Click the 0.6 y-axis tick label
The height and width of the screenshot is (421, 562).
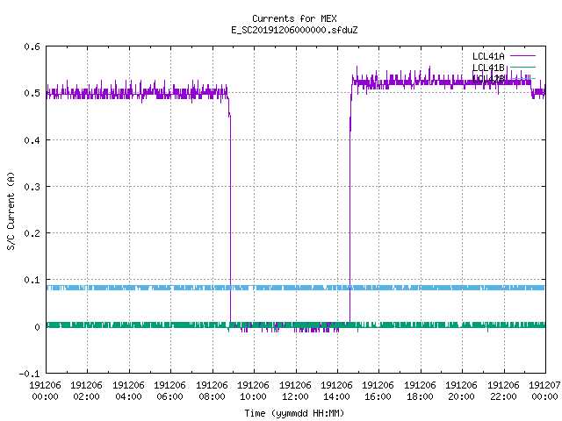tap(32, 46)
